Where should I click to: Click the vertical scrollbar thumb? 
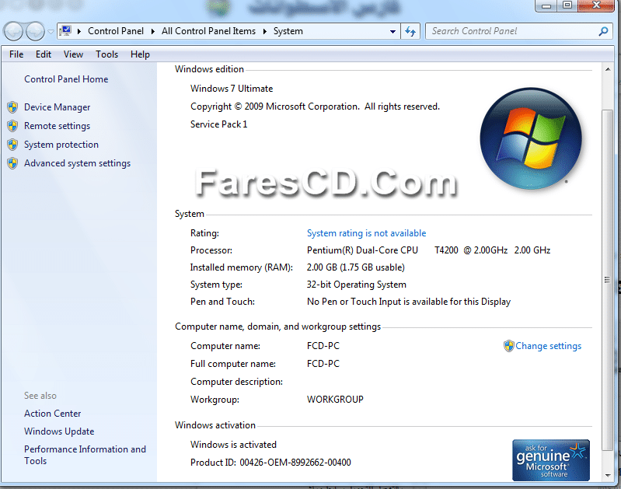tap(607, 279)
